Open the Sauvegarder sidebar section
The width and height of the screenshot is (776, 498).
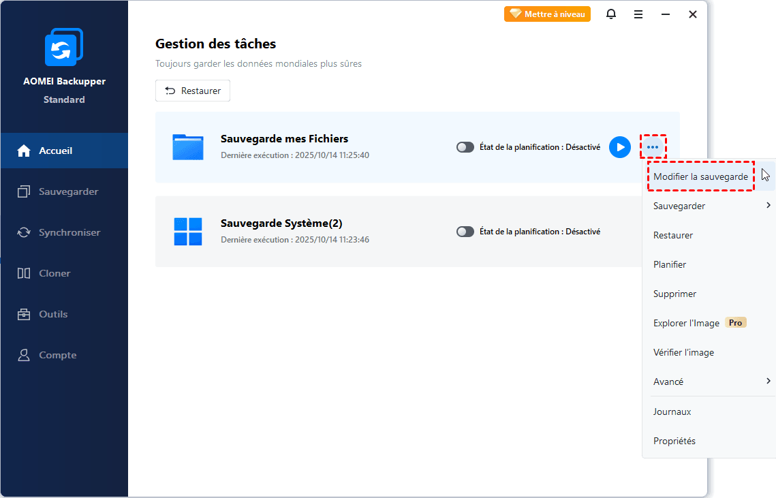coord(64,191)
